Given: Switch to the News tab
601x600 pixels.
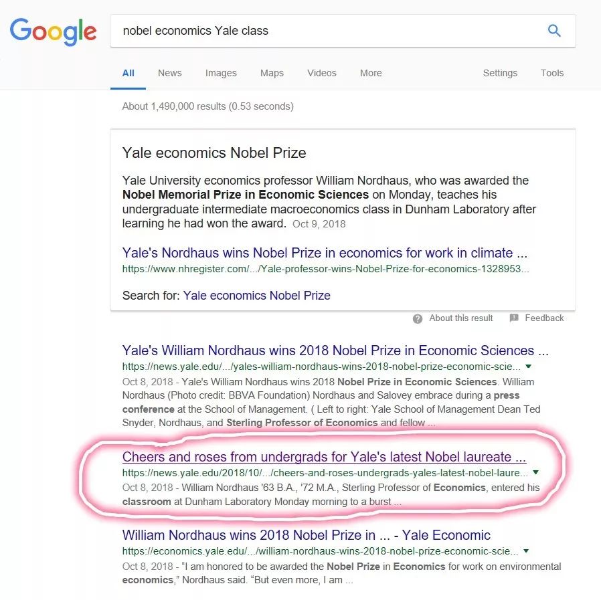Looking at the screenshot, I should 169,73.
